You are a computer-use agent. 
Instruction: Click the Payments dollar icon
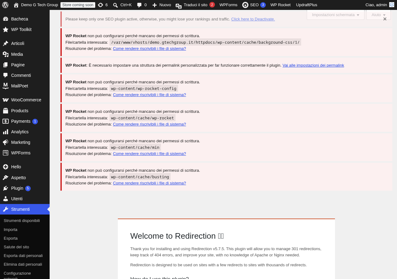(x=6, y=121)
